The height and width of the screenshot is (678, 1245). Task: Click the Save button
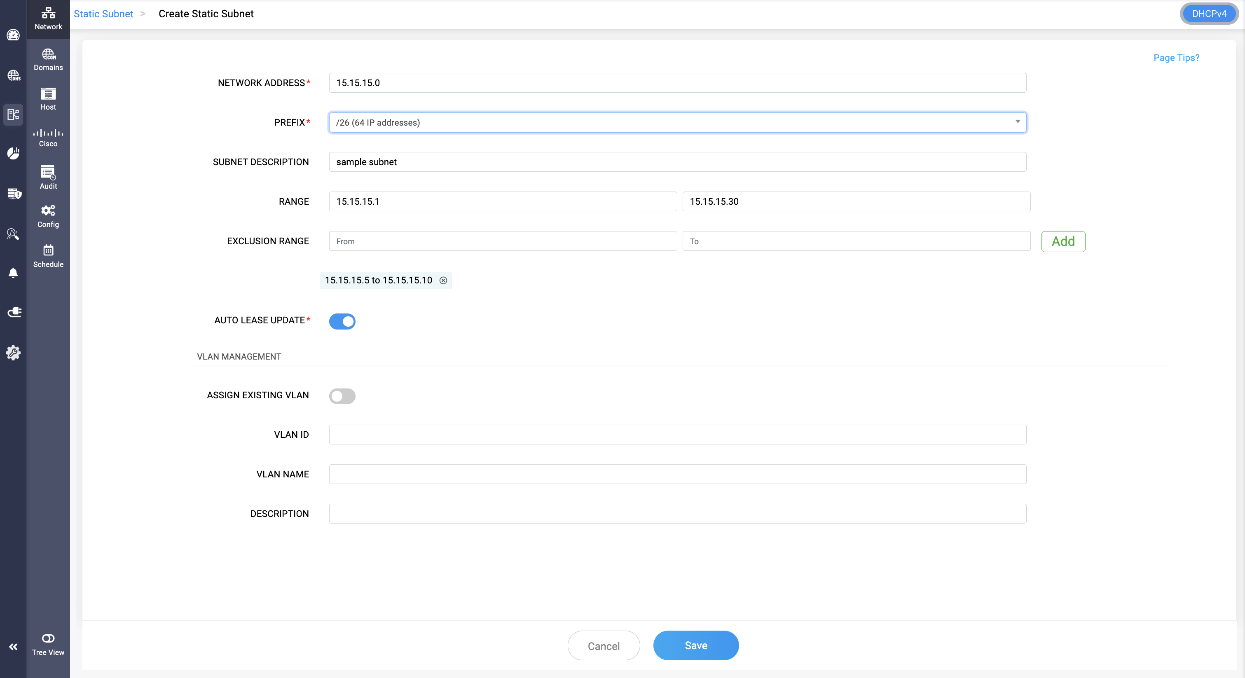pyautogui.click(x=695, y=645)
